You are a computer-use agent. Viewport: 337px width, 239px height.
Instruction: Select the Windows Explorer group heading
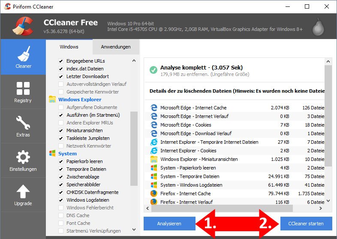80,100
